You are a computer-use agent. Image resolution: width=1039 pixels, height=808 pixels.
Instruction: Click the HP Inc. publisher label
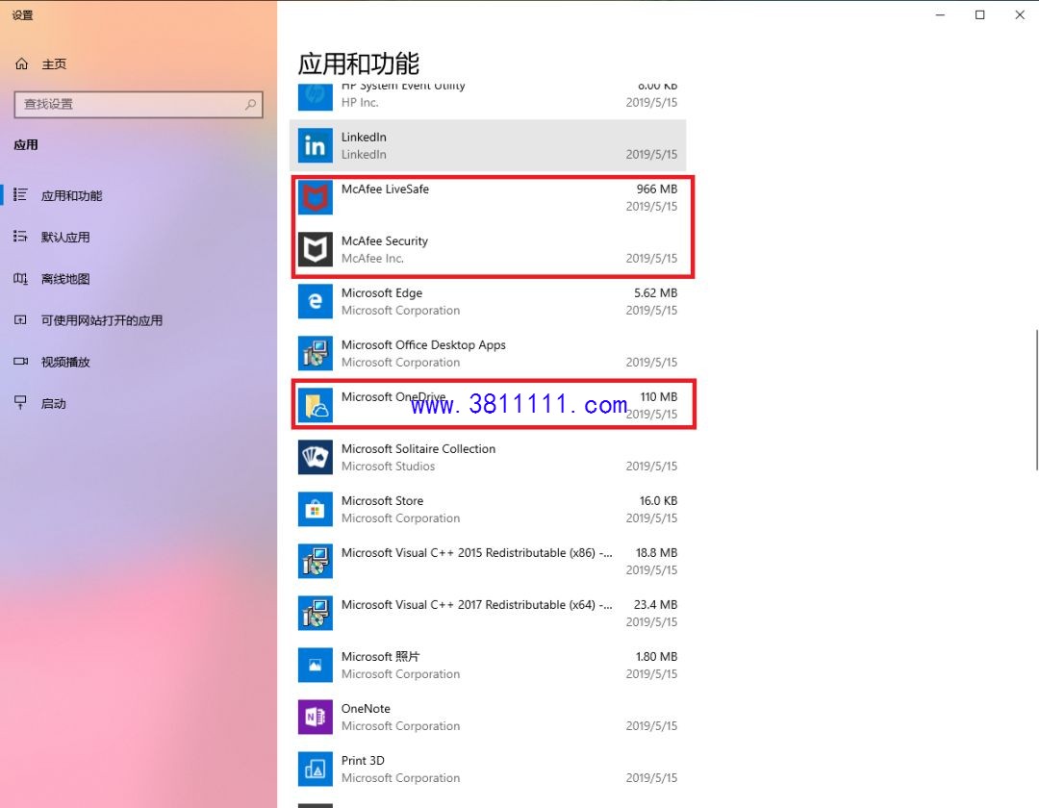360,103
